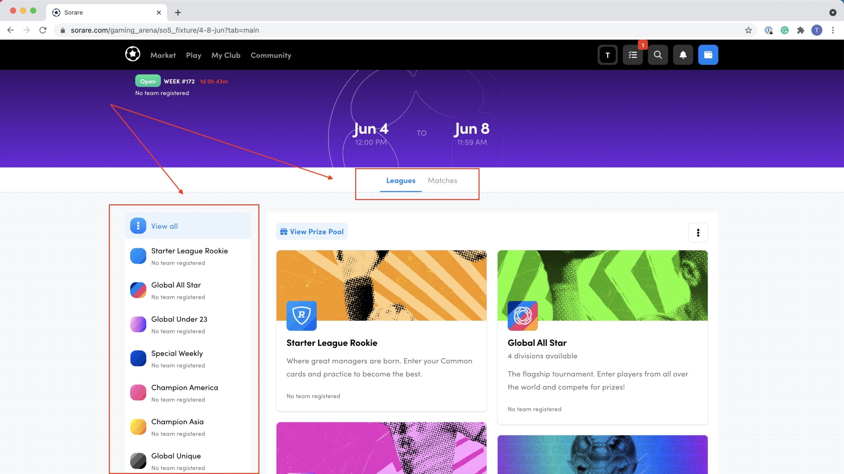Viewport: 844px width, 474px height.
Task: Select the Leagues tab
Action: click(x=401, y=180)
